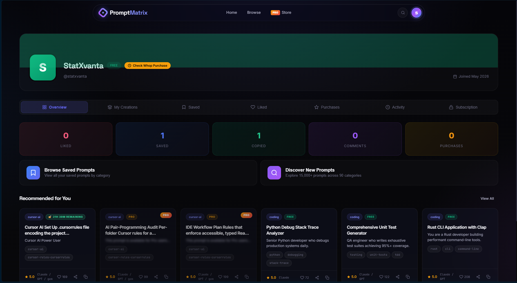Open Rust CLI Application with Clap title
The height and width of the screenshot is (283, 517).
[457, 227]
